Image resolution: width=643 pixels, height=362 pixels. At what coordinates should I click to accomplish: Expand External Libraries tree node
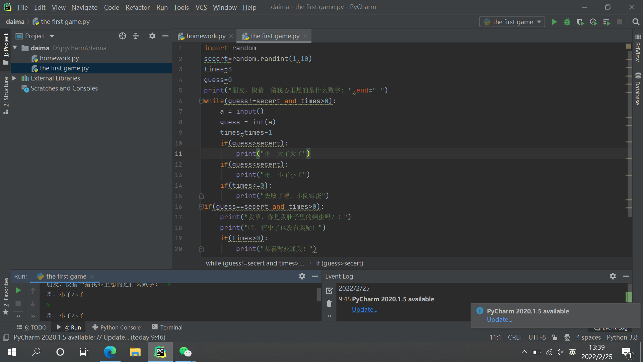tap(14, 78)
